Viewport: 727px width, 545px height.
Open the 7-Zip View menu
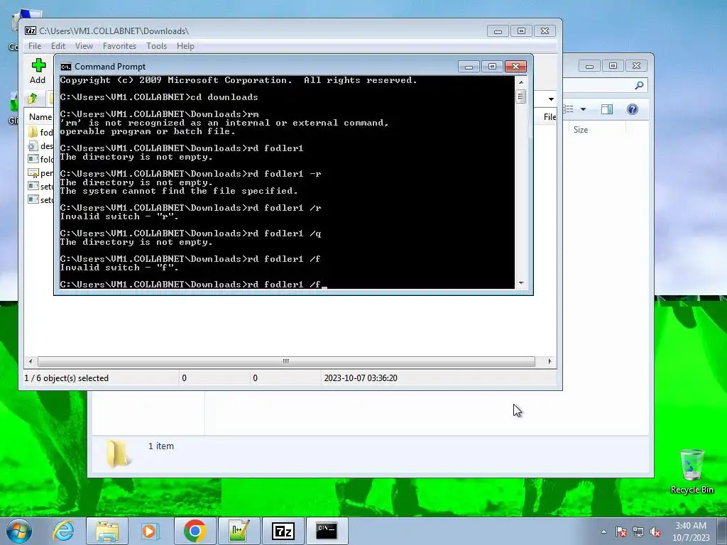tap(84, 46)
